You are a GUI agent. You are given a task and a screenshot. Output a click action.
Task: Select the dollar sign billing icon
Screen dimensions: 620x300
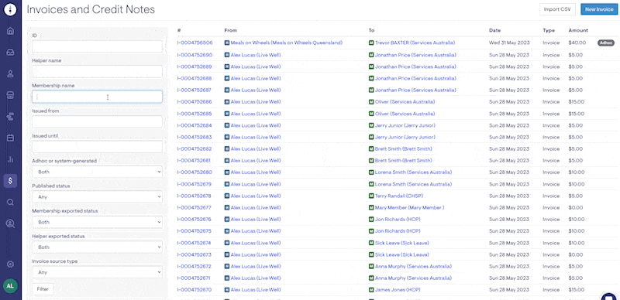click(10, 181)
